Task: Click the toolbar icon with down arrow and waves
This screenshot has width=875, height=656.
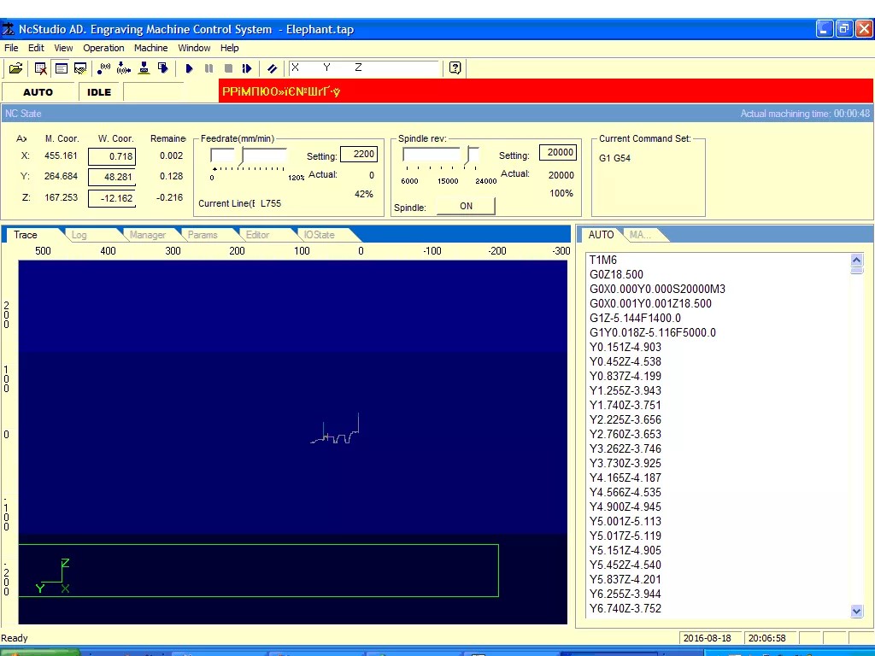Action: click(x=124, y=68)
